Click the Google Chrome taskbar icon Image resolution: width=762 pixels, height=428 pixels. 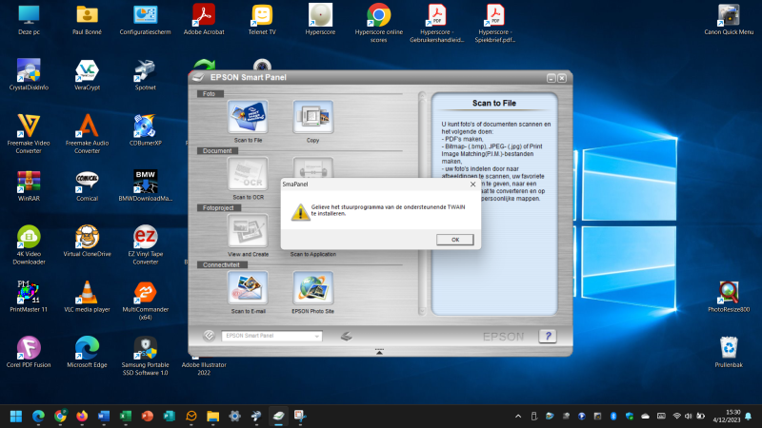pyautogui.click(x=60, y=416)
